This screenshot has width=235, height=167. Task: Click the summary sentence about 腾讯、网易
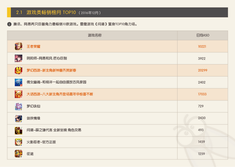tap(75, 24)
